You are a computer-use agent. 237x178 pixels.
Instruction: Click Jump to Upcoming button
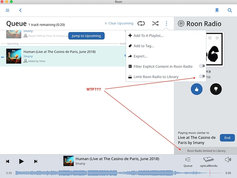[x=86, y=36]
